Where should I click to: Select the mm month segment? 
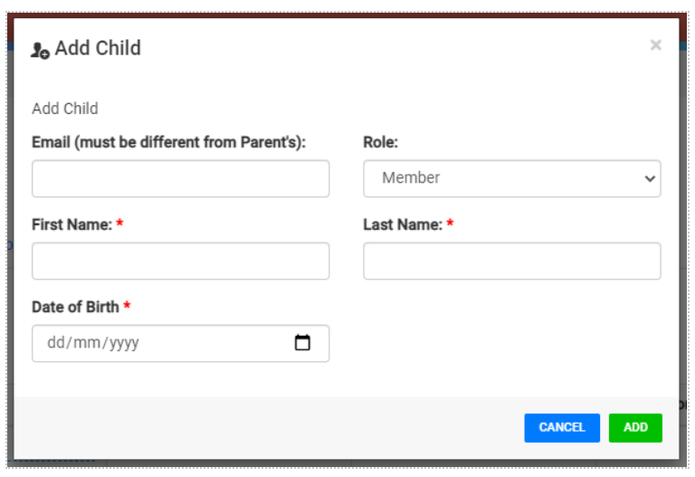87,343
